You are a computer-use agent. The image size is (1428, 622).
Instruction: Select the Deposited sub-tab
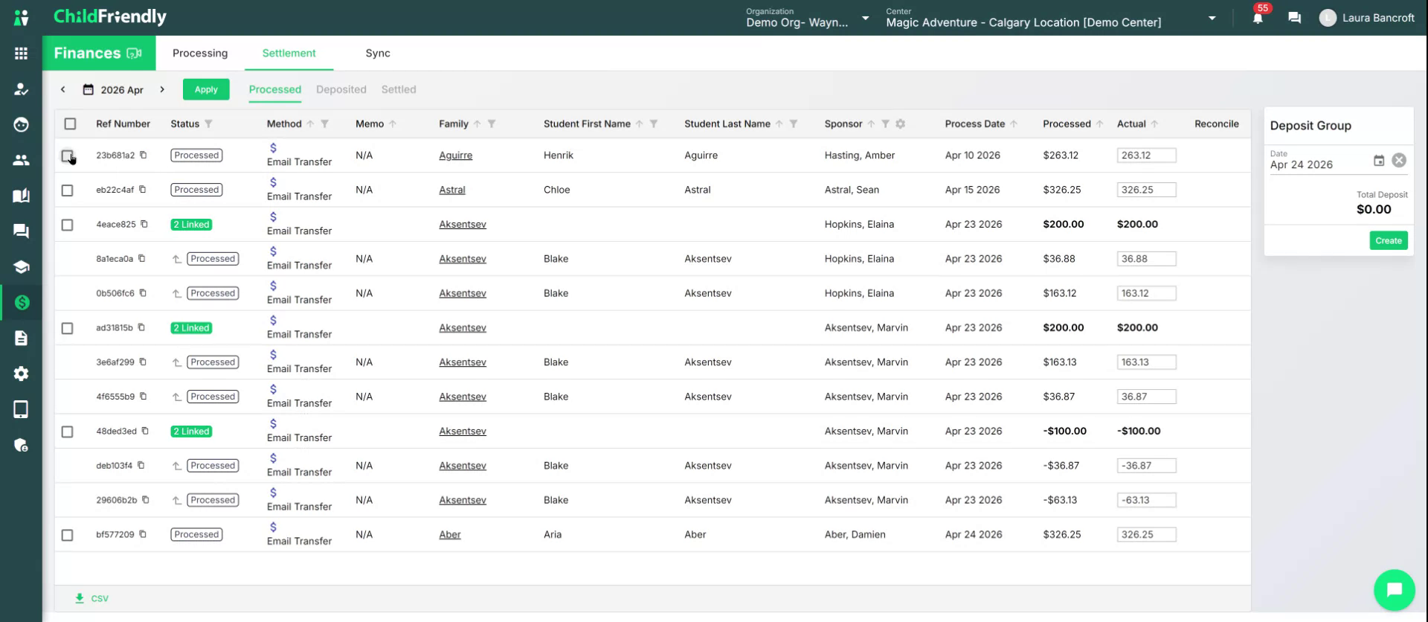coord(341,89)
